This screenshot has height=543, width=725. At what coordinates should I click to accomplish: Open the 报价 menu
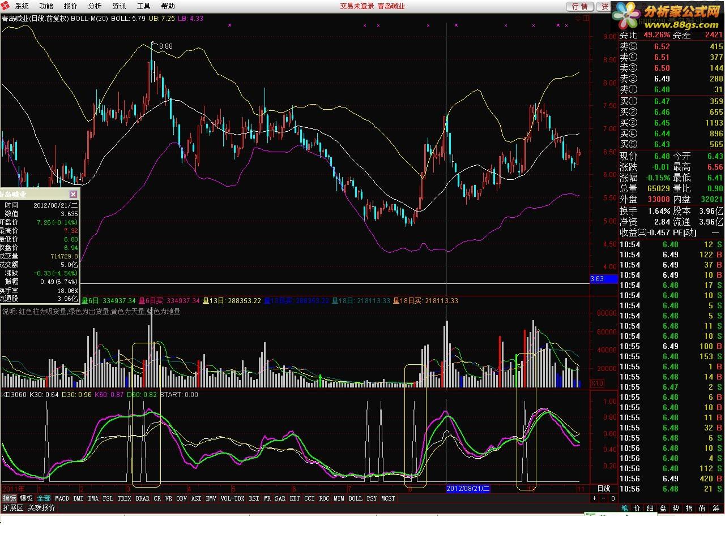71,6
